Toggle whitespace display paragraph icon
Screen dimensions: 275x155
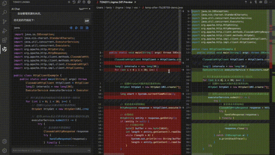click(256, 2)
